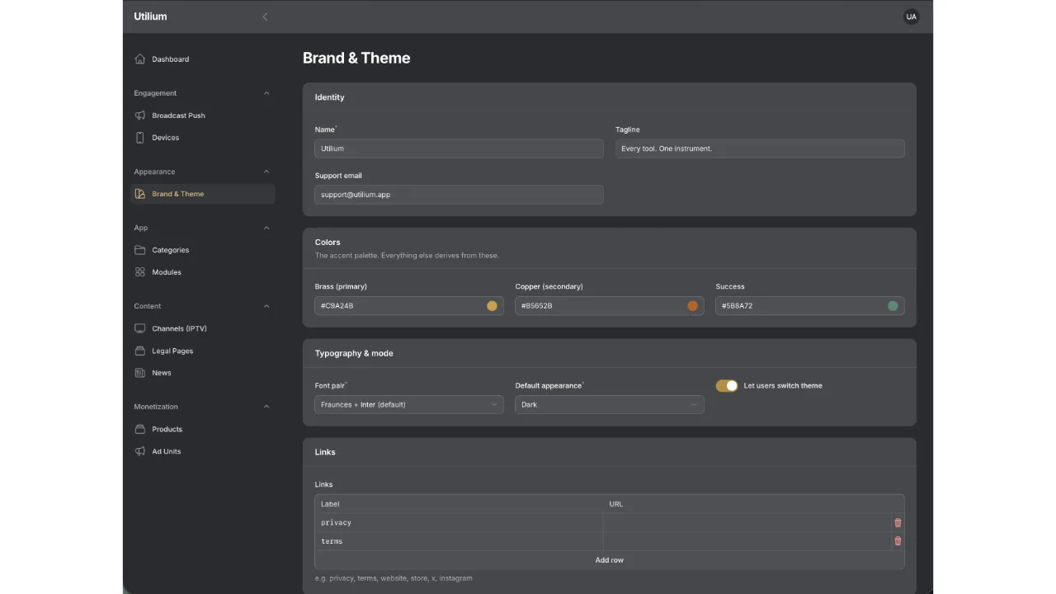Click the Modules grid icon
The height and width of the screenshot is (594, 1056).
coord(139,272)
